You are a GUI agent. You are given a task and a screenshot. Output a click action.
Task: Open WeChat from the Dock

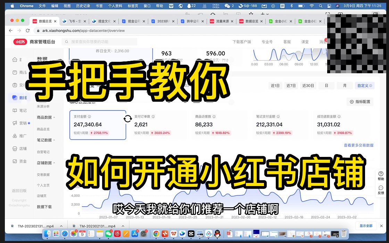point(108,234)
